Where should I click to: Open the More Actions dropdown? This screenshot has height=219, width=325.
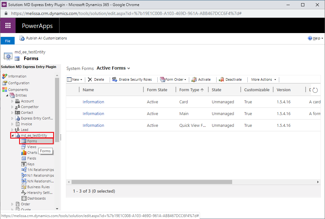tap(264, 79)
